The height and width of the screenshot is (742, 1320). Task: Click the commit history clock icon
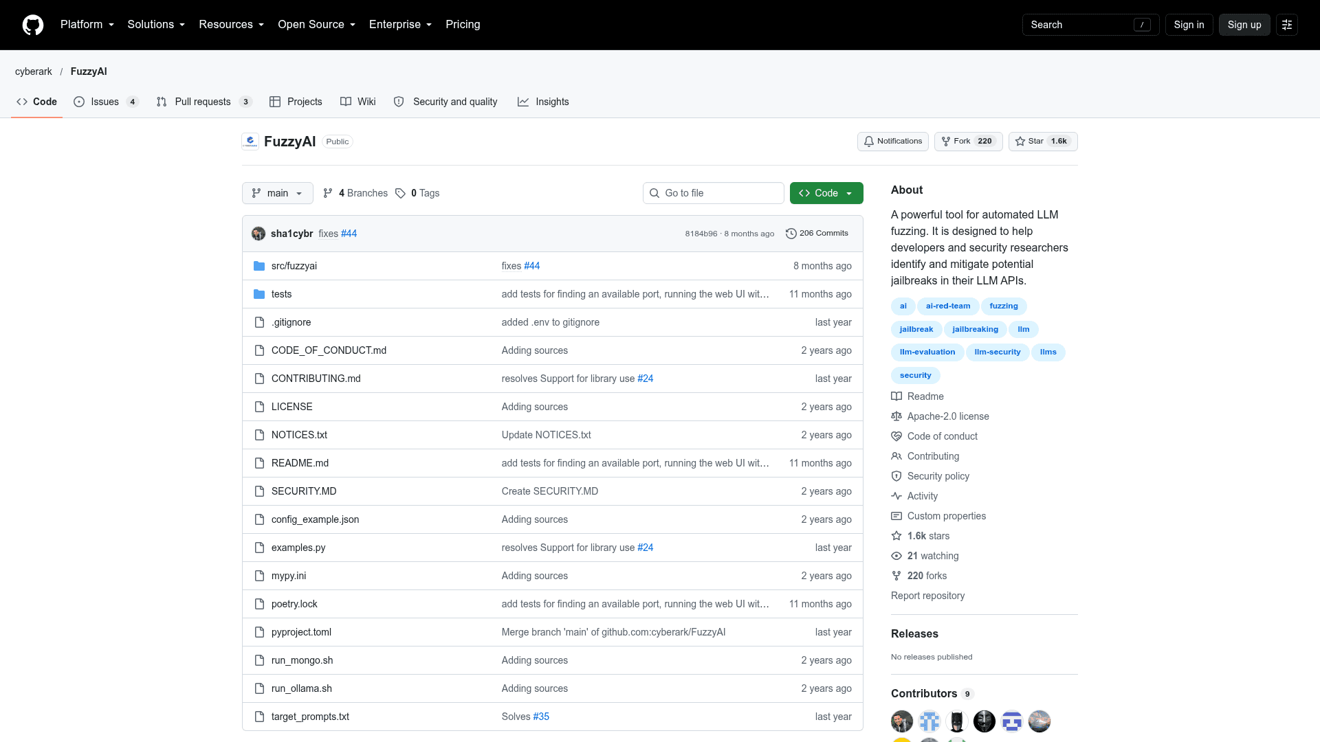(x=791, y=234)
